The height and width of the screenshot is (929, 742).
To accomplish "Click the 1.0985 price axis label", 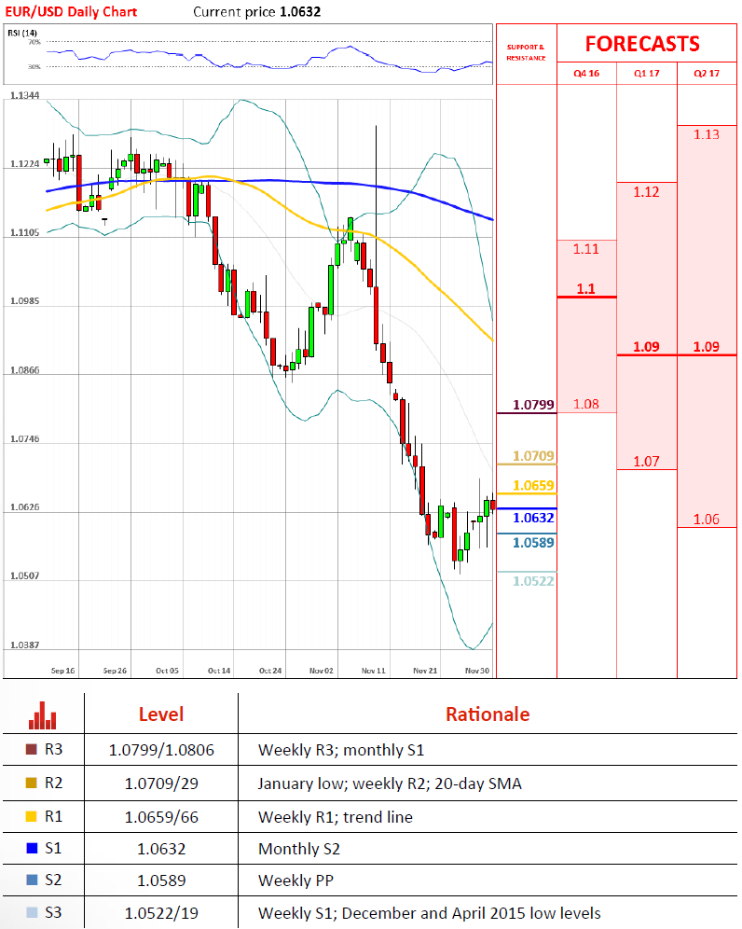I will point(25,301).
